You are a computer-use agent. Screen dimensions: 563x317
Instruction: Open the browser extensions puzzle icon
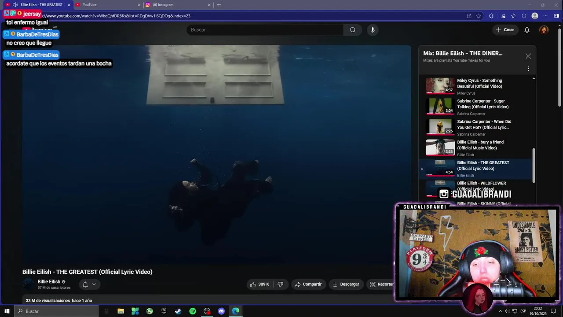(x=491, y=16)
